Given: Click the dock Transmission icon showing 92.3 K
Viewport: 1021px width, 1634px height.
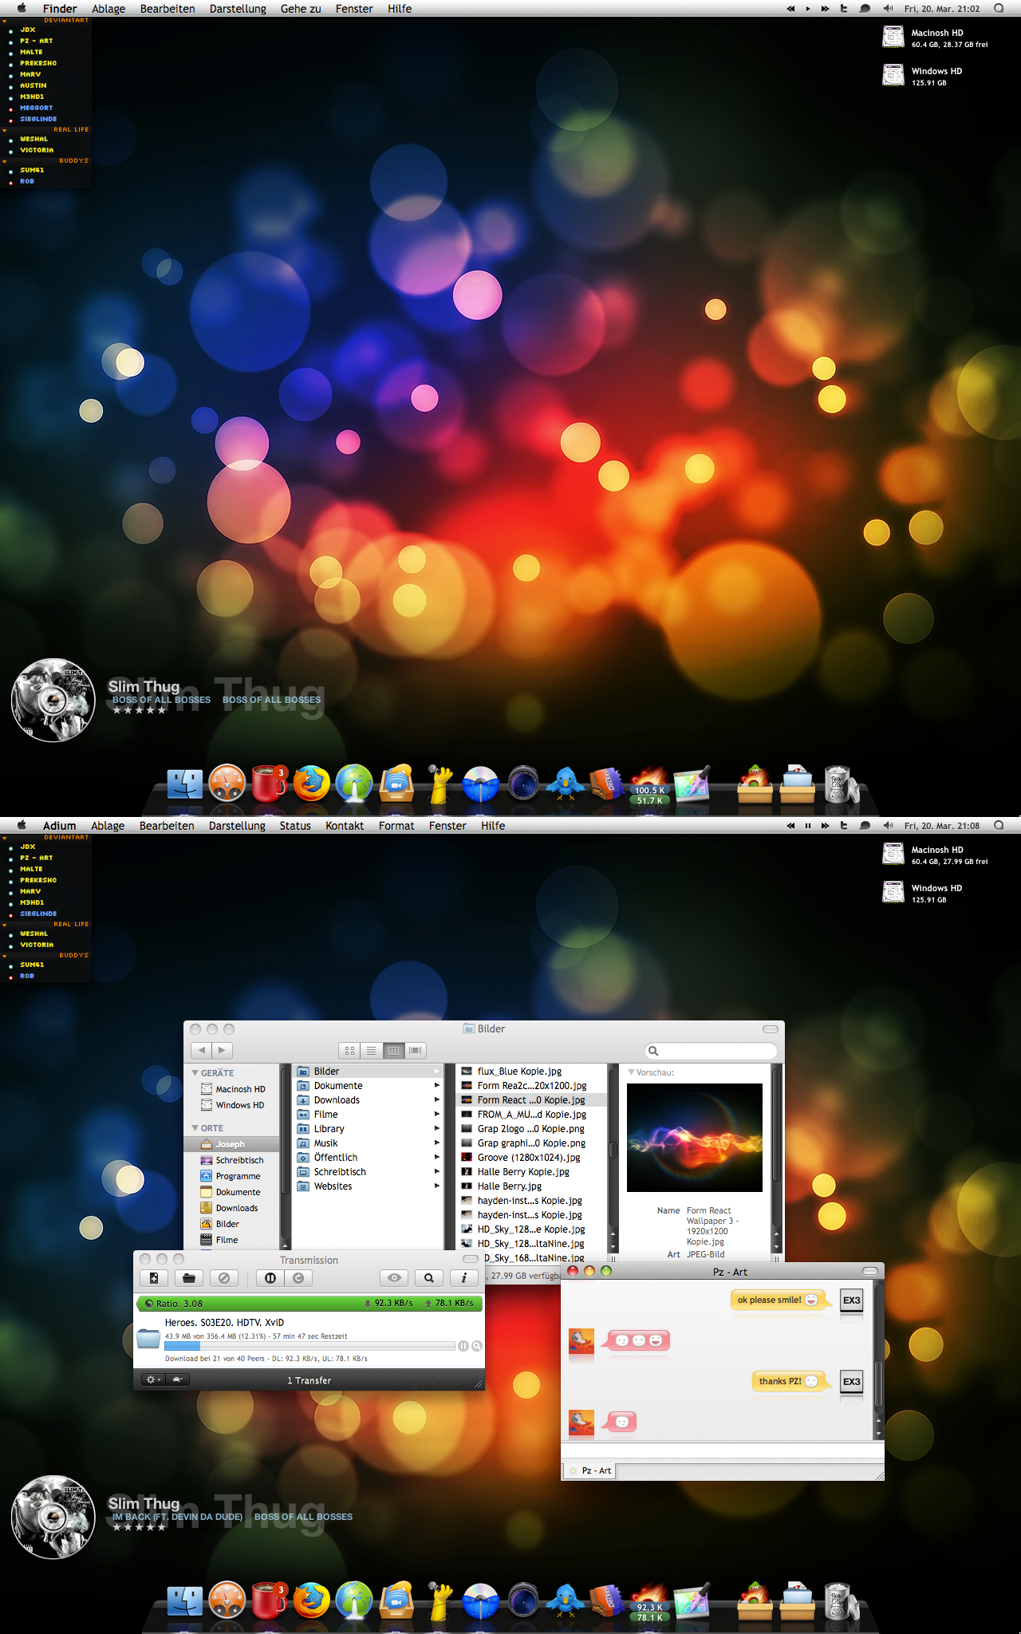Looking at the screenshot, I should point(649,1602).
